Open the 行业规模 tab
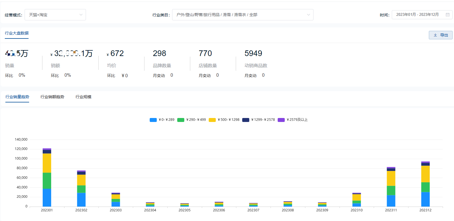The height and width of the screenshot is (221, 454). click(x=83, y=97)
